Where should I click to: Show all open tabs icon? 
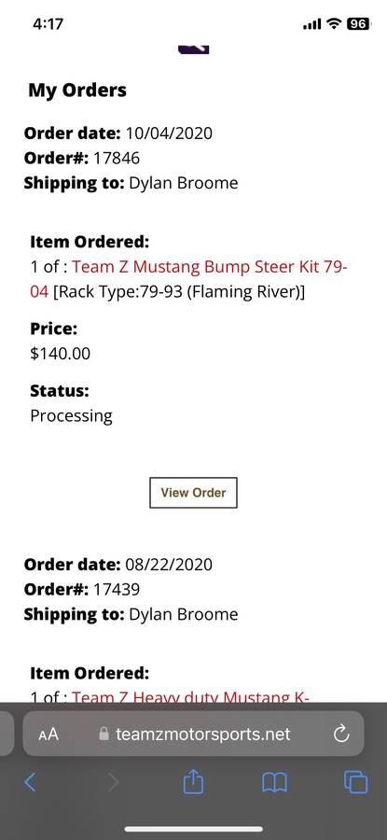(356, 782)
